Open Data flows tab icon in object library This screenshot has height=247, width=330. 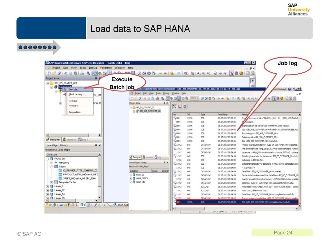click(x=69, y=205)
